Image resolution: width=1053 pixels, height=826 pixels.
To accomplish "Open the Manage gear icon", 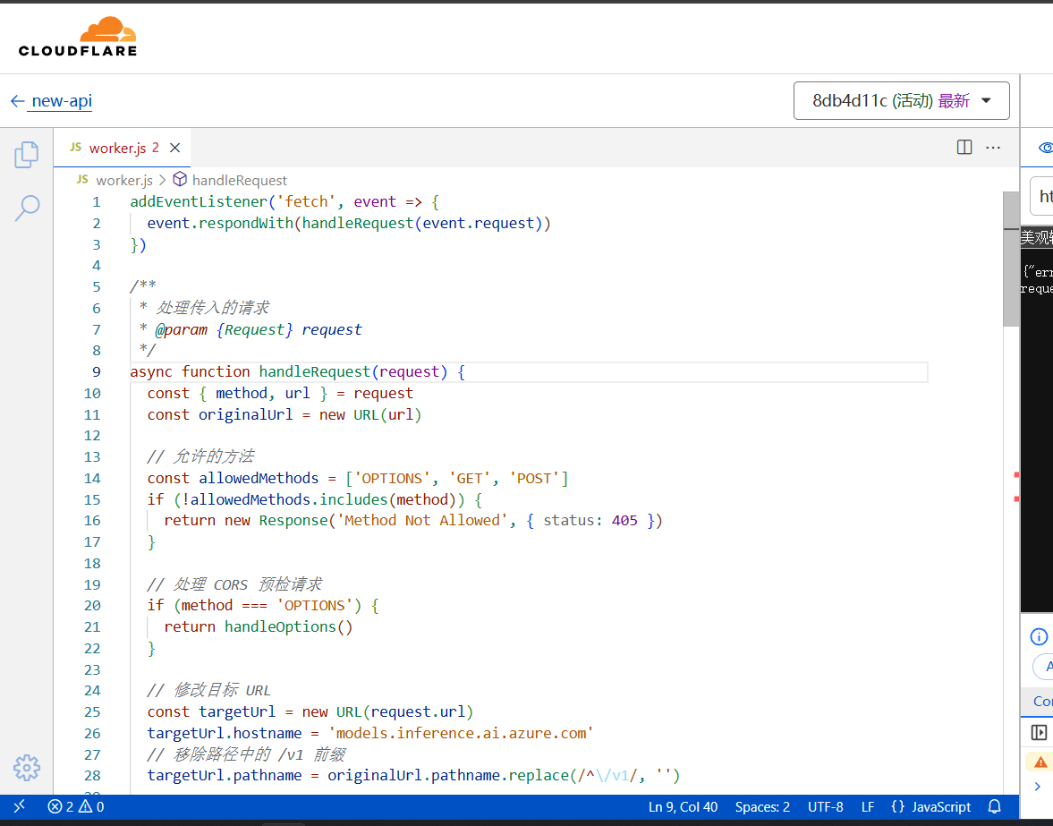I will [27, 768].
